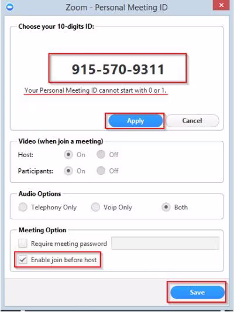Turn Participants video On

[x=68, y=171]
